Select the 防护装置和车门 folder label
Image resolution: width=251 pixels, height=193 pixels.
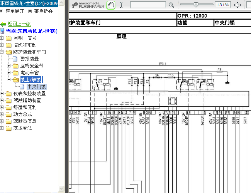click(x=29, y=52)
